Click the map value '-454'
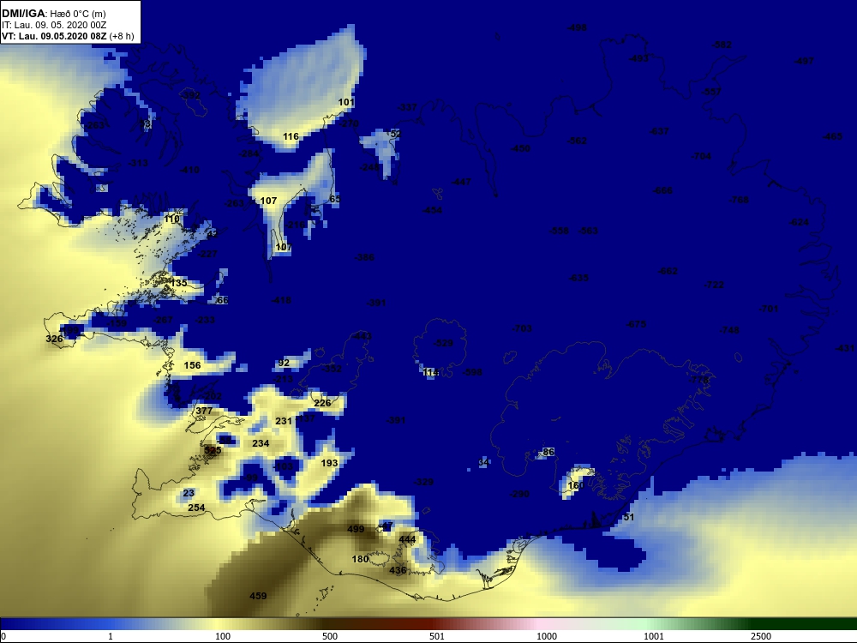Screen dimensions: 857x643 click(432, 210)
